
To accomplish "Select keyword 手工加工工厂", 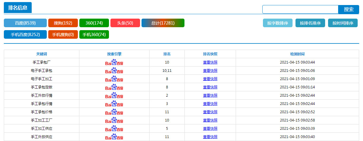I will pyautogui.click(x=42, y=120).
